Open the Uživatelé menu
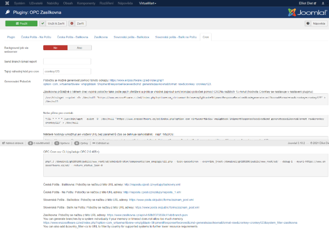The height and width of the screenshot is (243, 329). click(36, 3)
